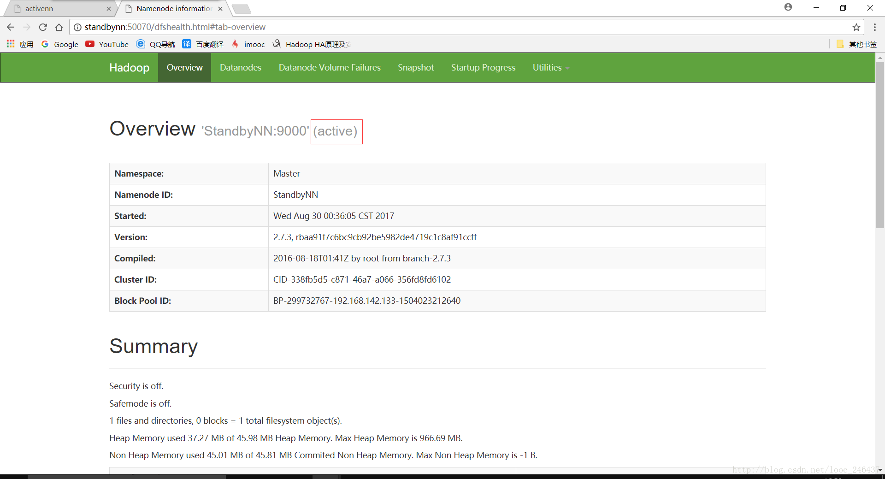
Task: Open the Startup Progress tab
Action: 483,68
